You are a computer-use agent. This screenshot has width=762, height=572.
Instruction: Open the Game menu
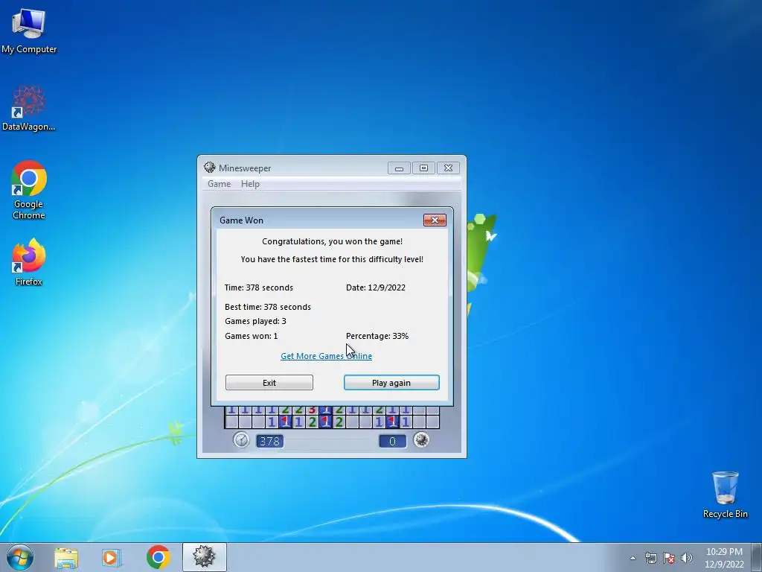coord(220,184)
